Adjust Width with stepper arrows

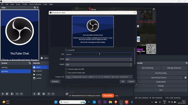pyautogui.click(x=131, y=59)
